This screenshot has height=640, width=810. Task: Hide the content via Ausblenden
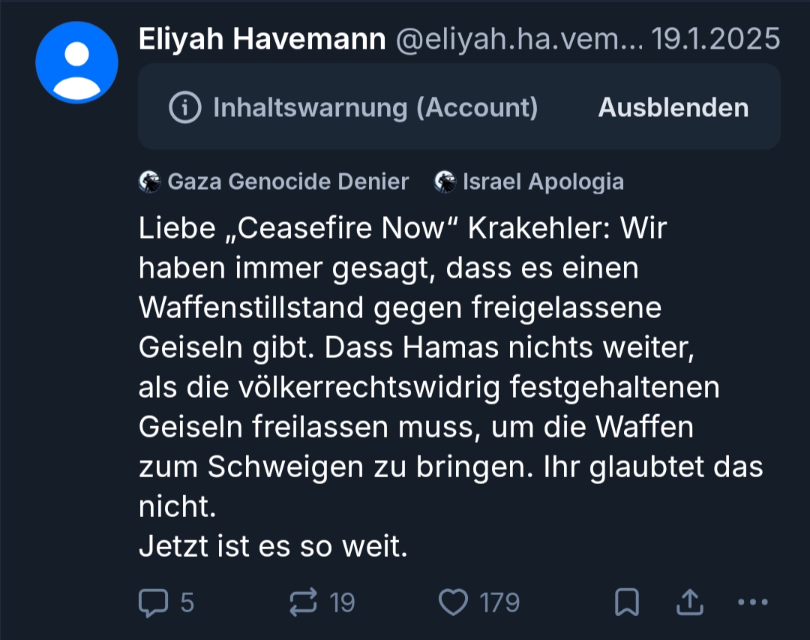pyautogui.click(x=673, y=108)
